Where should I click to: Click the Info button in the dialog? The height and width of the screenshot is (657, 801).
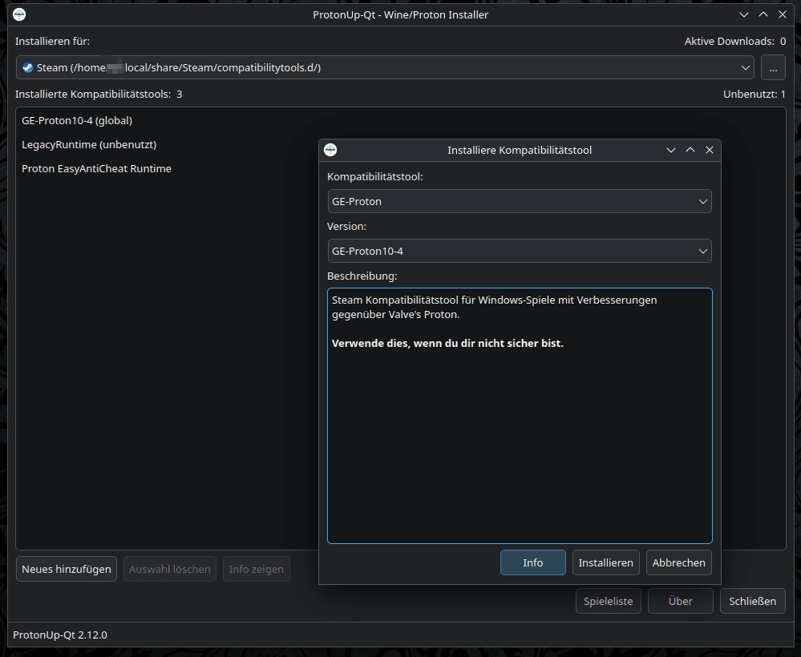(533, 562)
